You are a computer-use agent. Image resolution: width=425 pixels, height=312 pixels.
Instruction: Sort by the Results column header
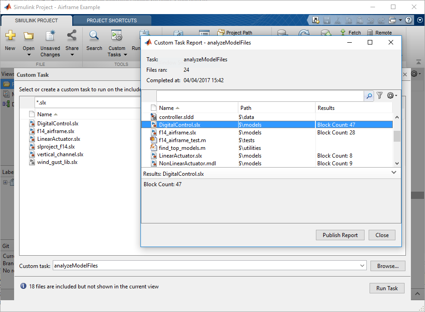(x=354, y=108)
